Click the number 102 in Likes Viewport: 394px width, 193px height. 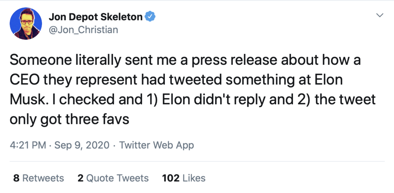(171, 178)
